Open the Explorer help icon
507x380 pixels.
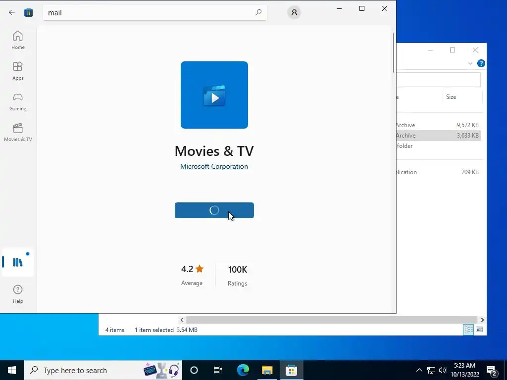481,63
